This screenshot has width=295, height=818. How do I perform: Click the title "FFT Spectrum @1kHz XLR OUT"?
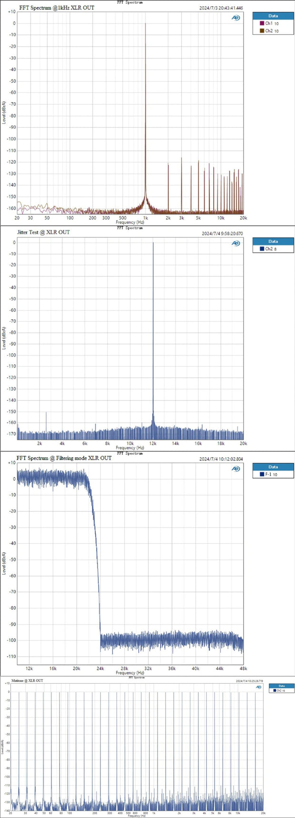(x=56, y=8)
